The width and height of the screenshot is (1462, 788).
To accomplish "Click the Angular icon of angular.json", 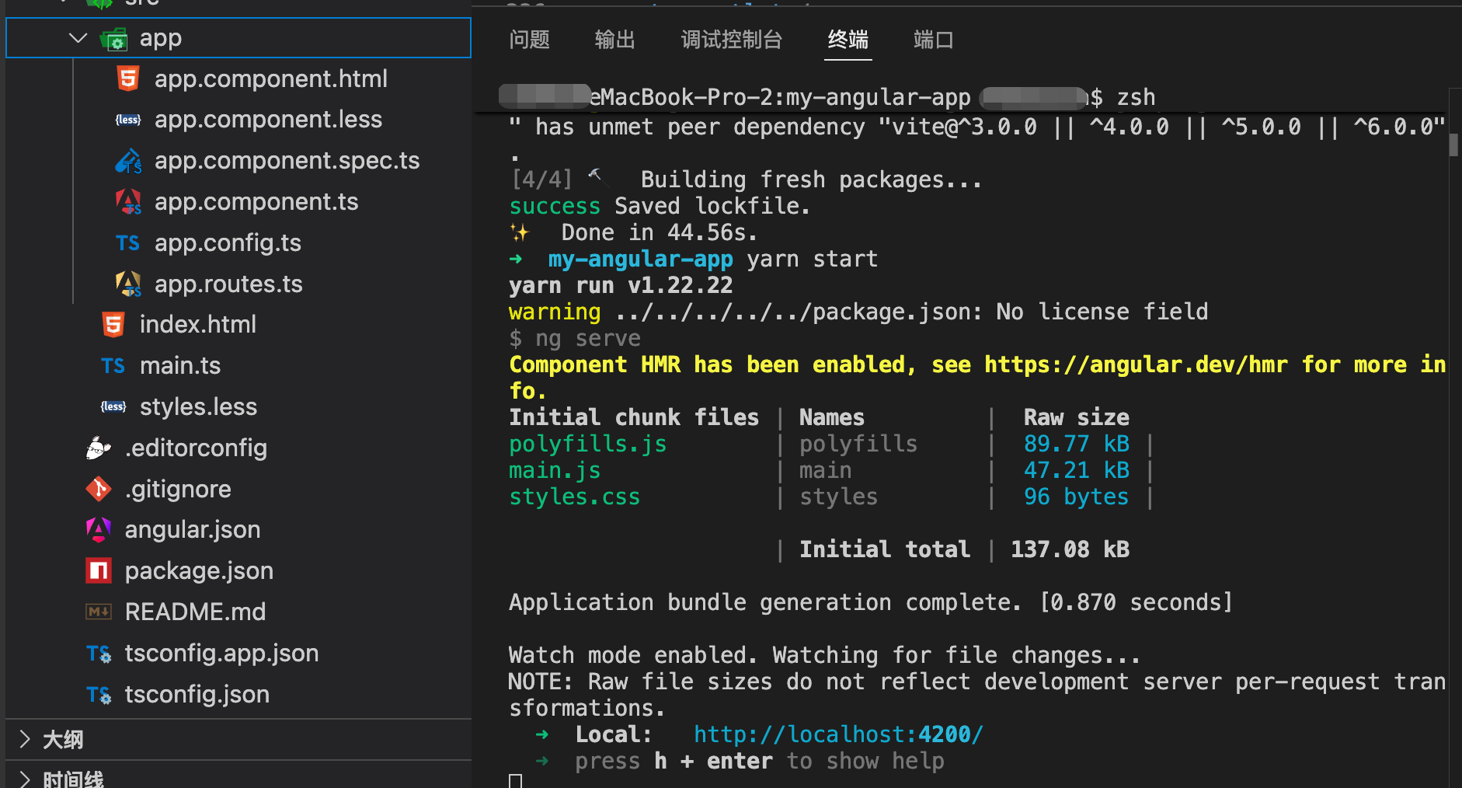I will click(x=99, y=530).
